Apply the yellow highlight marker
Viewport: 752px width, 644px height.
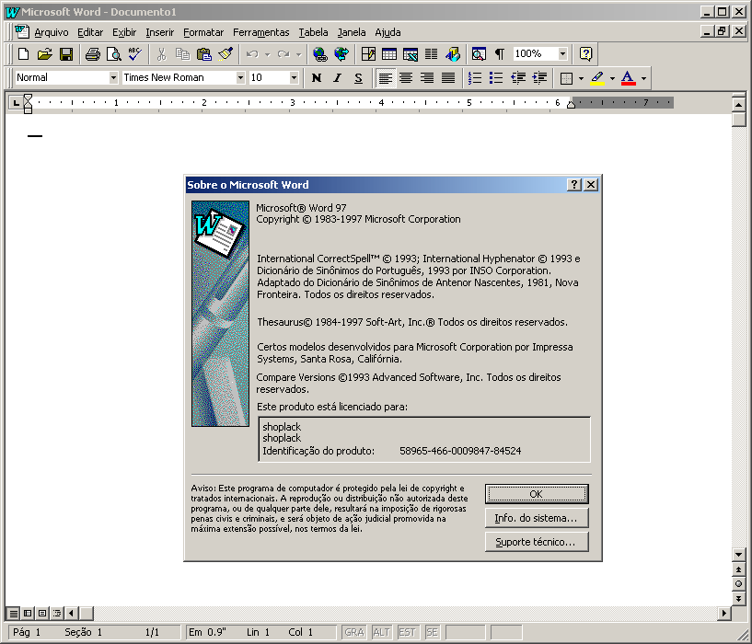[597, 77]
